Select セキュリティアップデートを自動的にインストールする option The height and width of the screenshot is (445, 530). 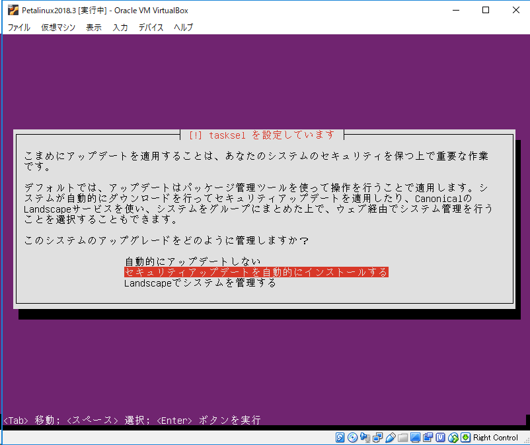(x=256, y=271)
